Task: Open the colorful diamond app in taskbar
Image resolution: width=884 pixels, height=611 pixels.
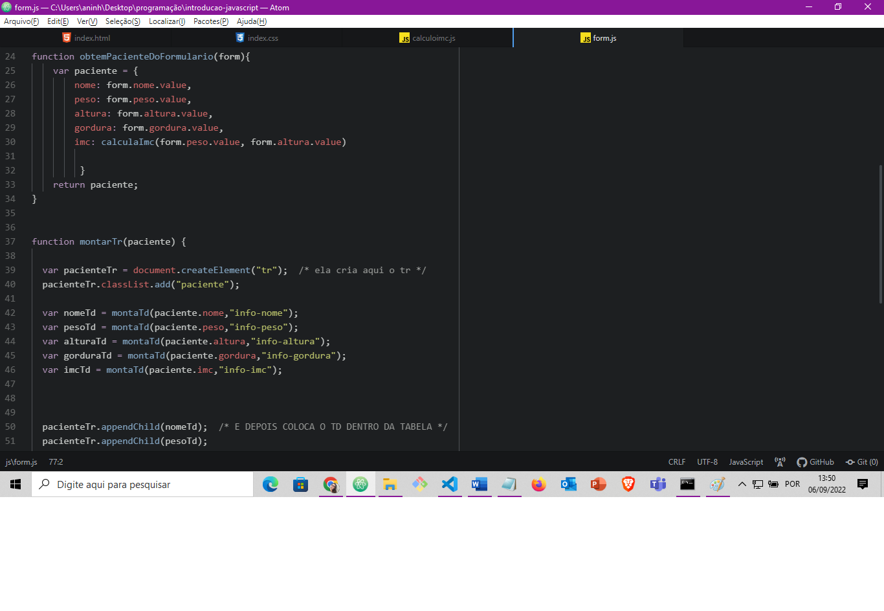Action: point(420,484)
